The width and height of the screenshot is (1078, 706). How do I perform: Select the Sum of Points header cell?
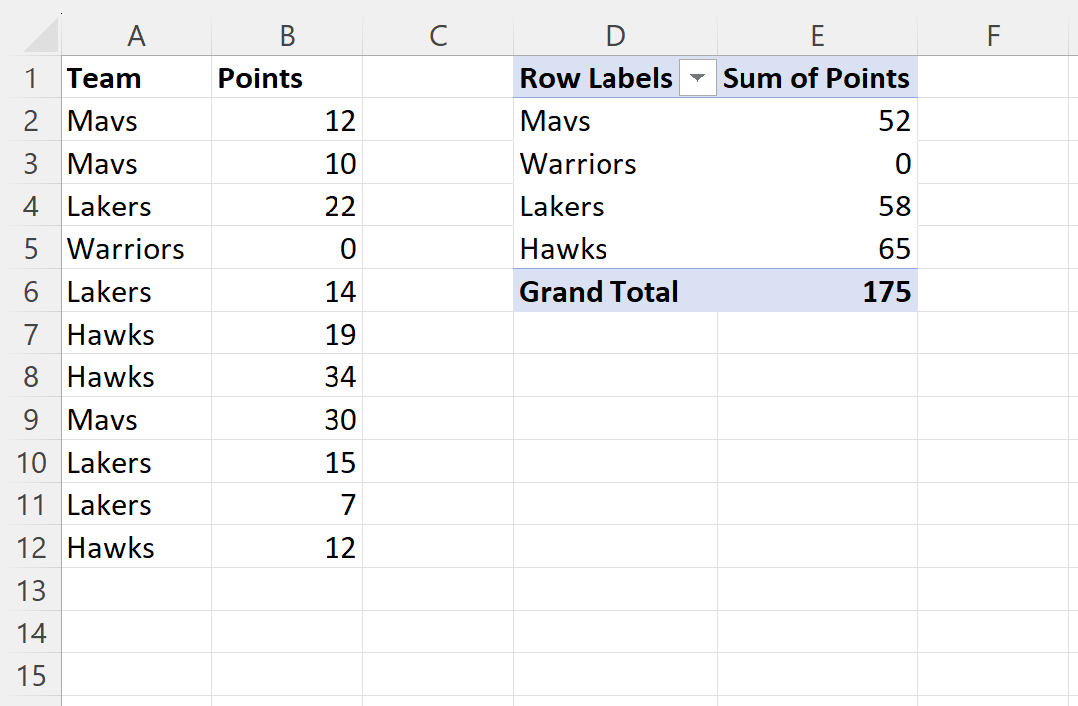coord(818,77)
